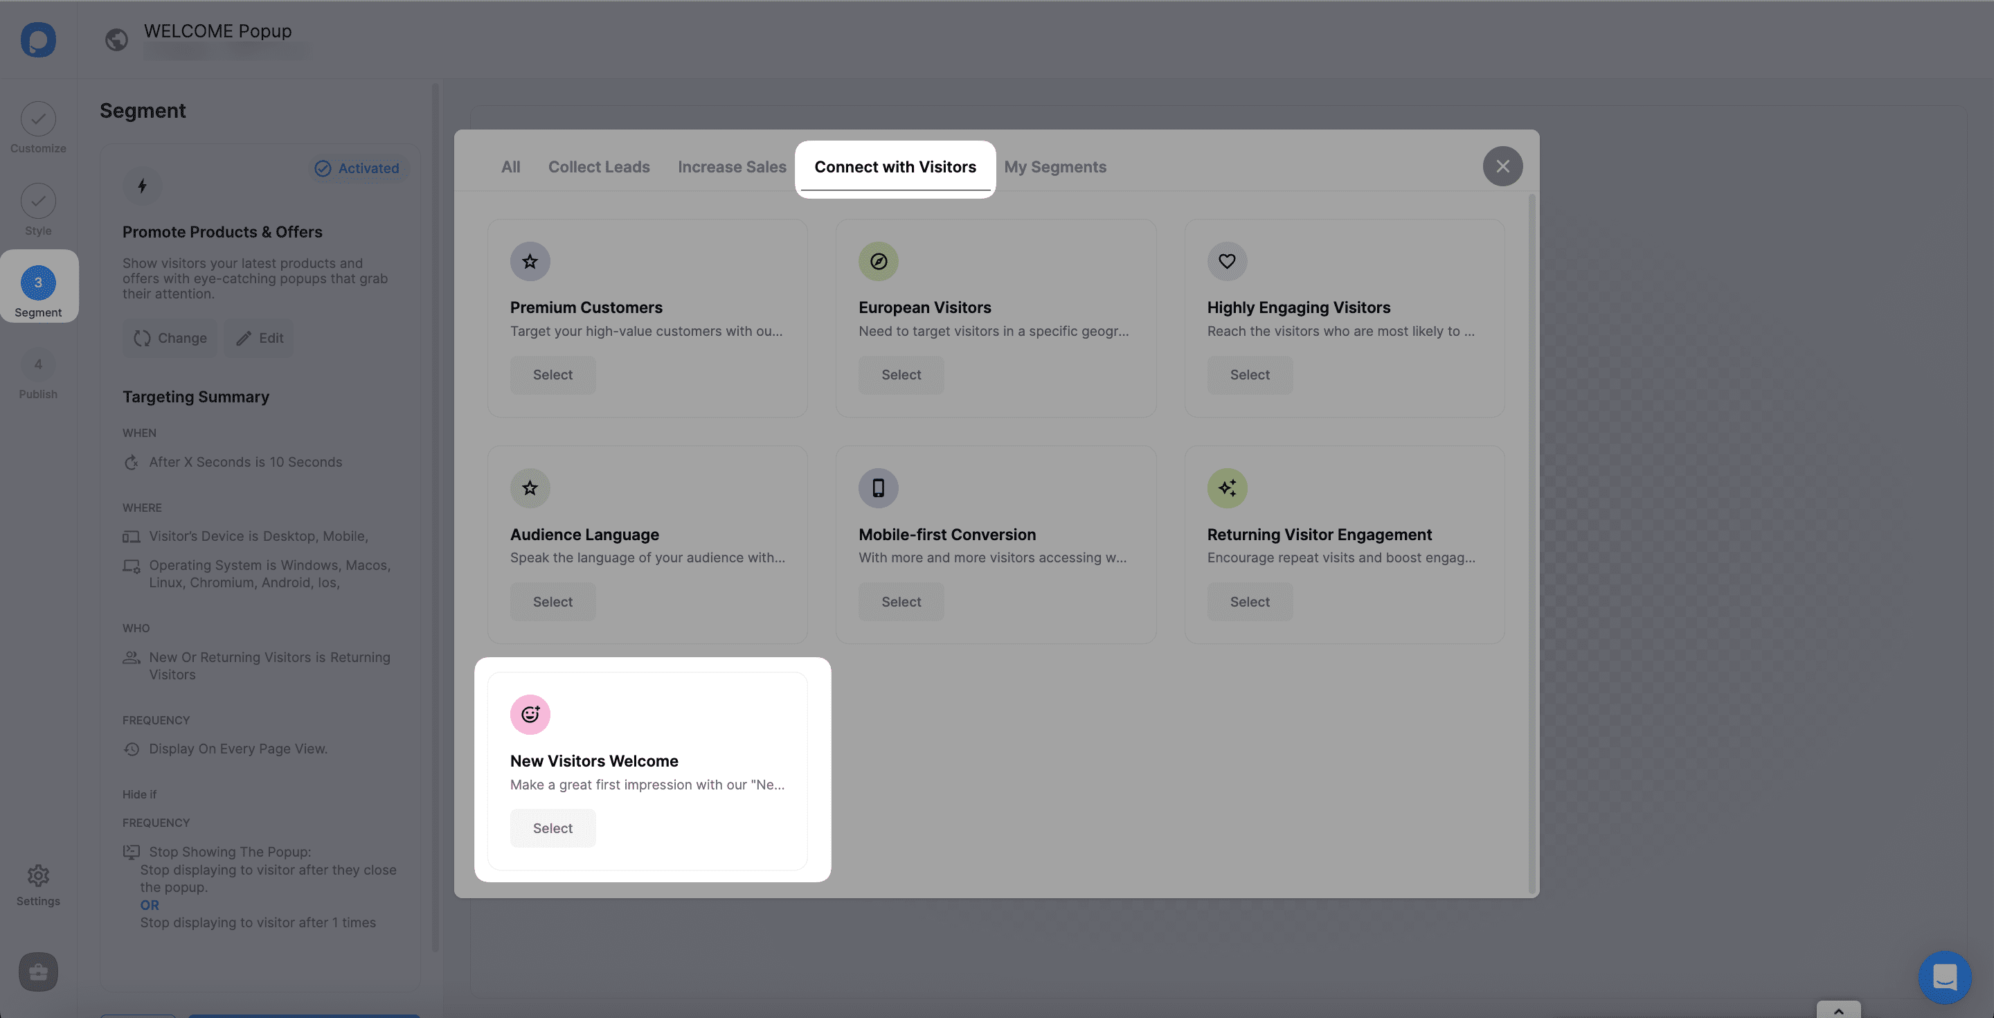1994x1018 pixels.
Task: Click the Segment panel scrollbar
Action: (x=435, y=517)
